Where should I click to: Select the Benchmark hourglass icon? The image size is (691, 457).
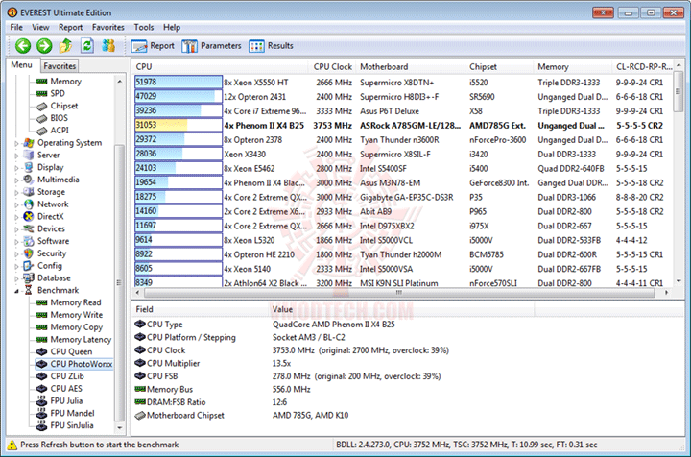point(29,290)
